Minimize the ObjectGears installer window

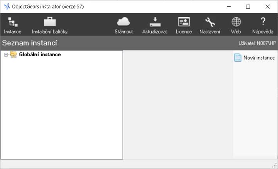pos(229,7)
